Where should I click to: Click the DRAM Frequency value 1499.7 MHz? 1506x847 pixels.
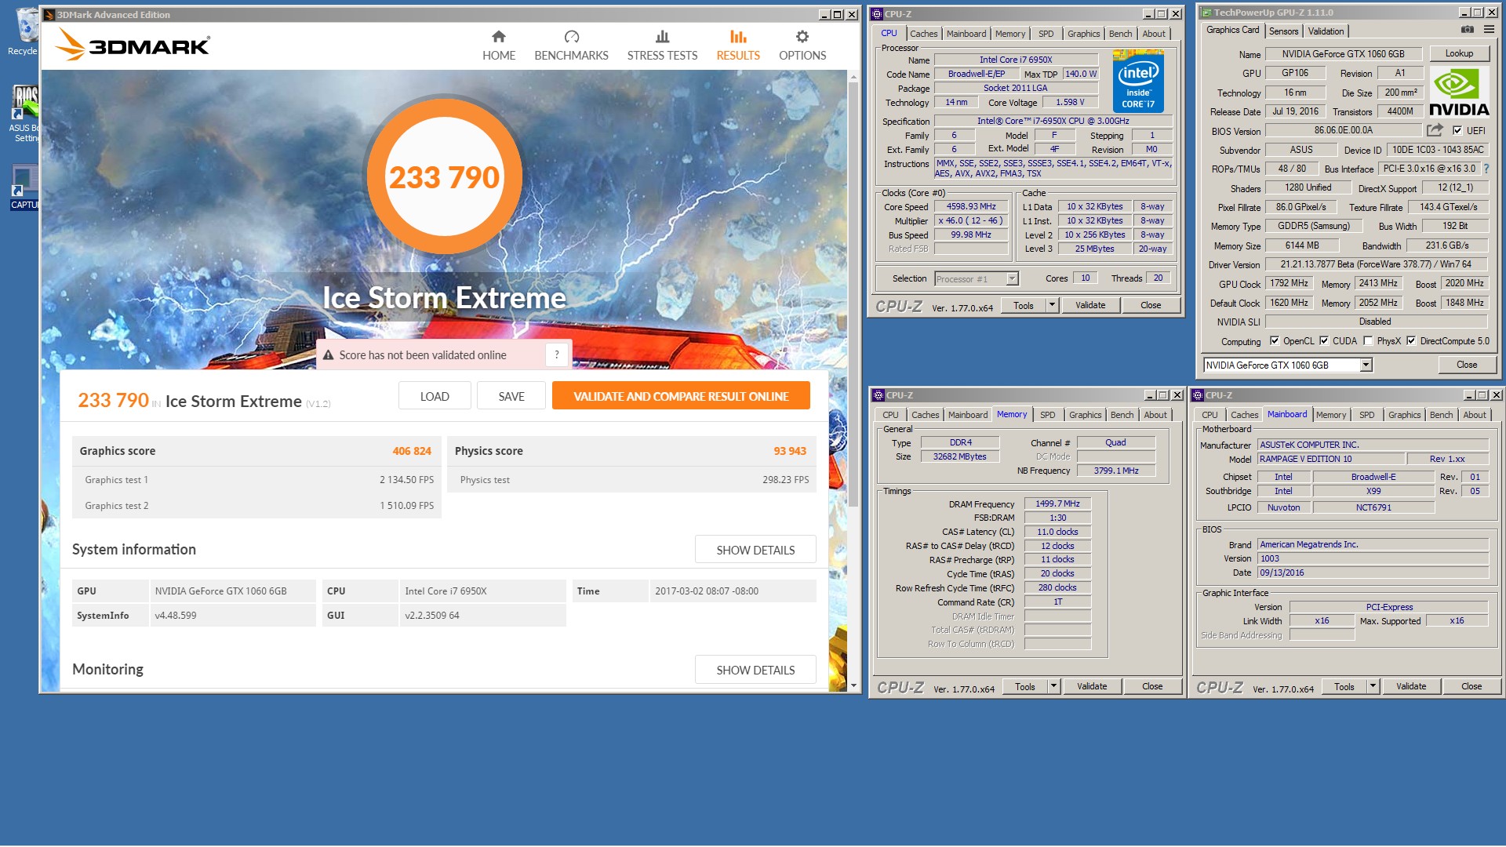pos(1057,504)
